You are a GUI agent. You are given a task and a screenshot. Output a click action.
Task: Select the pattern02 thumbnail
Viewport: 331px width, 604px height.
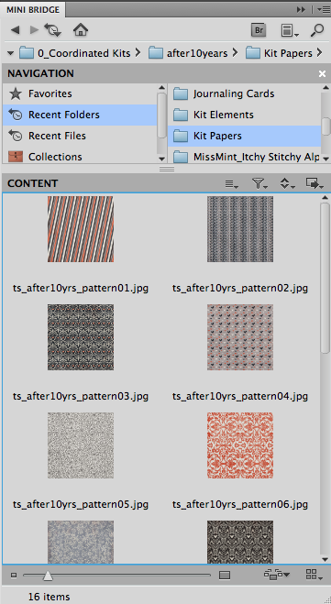click(240, 229)
